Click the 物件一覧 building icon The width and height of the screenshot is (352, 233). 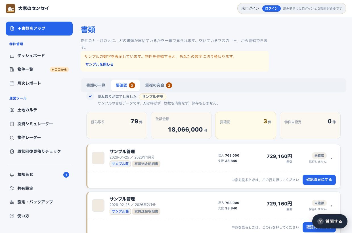coord(12,69)
